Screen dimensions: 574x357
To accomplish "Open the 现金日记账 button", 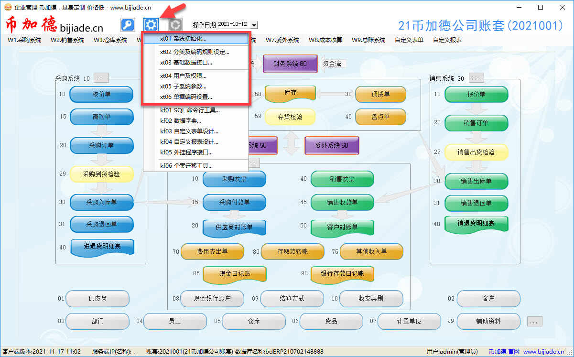I will (x=235, y=274).
